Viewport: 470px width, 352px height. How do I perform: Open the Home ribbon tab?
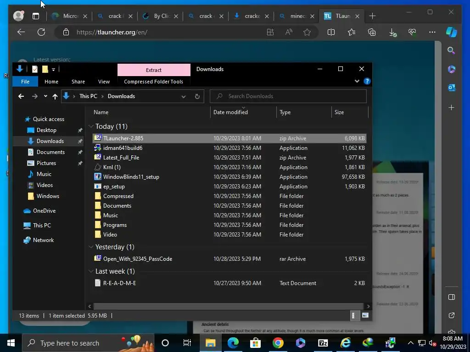51,82
